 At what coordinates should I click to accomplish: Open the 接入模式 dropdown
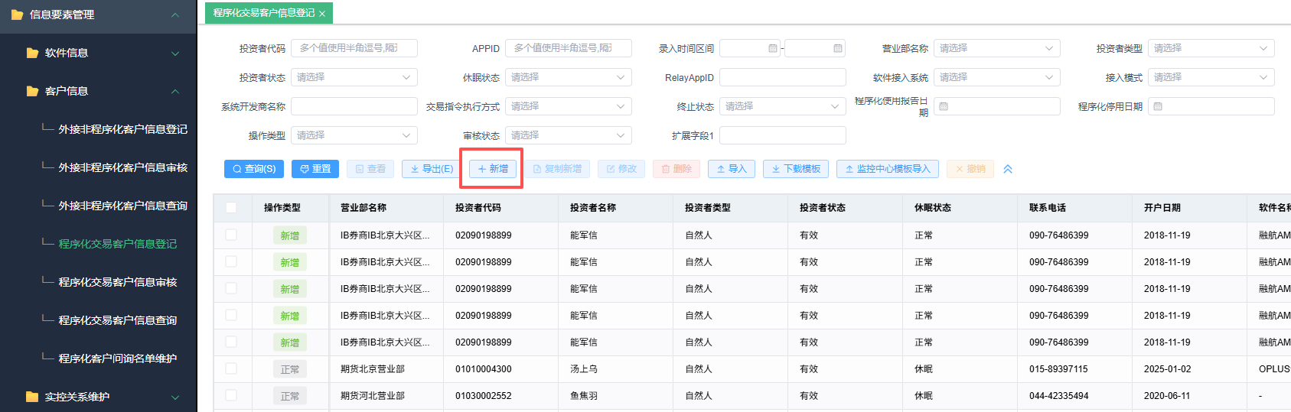click(1211, 77)
